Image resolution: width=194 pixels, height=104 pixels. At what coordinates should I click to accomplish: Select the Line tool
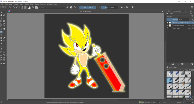[4, 18]
